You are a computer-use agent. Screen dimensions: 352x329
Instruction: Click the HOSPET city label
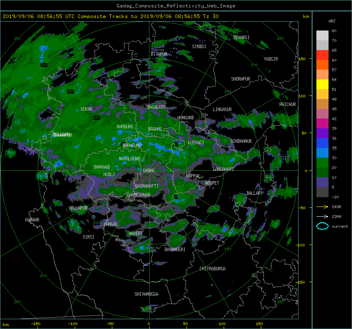click(x=212, y=183)
